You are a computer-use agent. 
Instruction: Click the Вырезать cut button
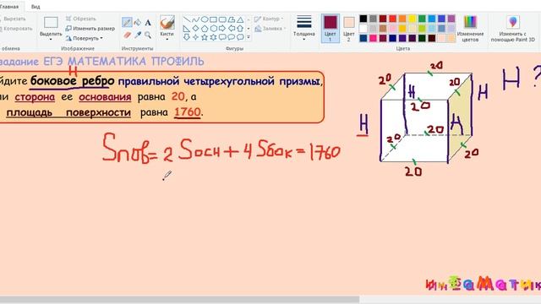pos(14,19)
